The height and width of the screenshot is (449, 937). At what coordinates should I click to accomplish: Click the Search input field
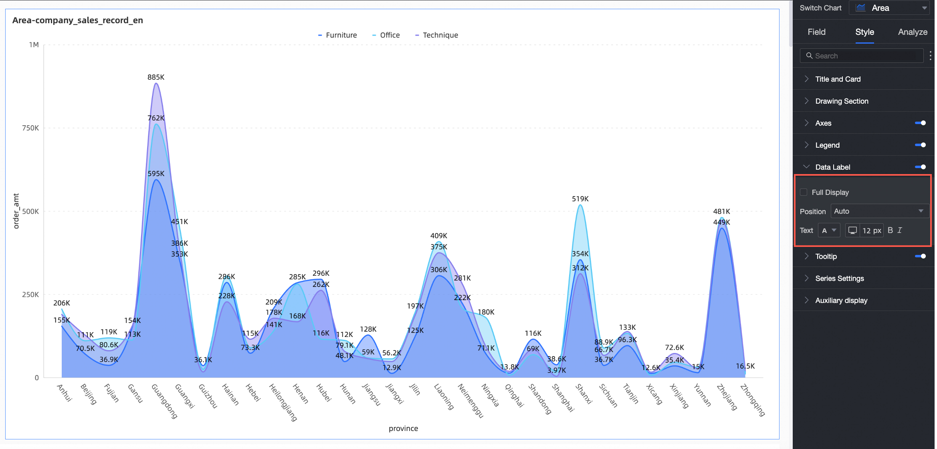(862, 56)
